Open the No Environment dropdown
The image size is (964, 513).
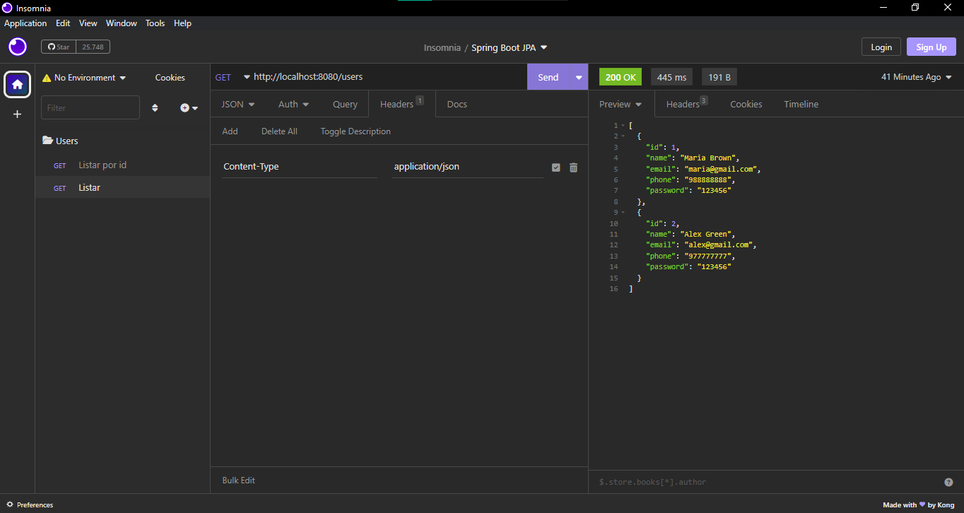click(x=85, y=78)
